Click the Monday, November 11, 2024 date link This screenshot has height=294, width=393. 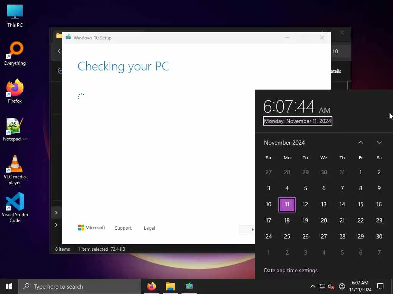pos(297,121)
